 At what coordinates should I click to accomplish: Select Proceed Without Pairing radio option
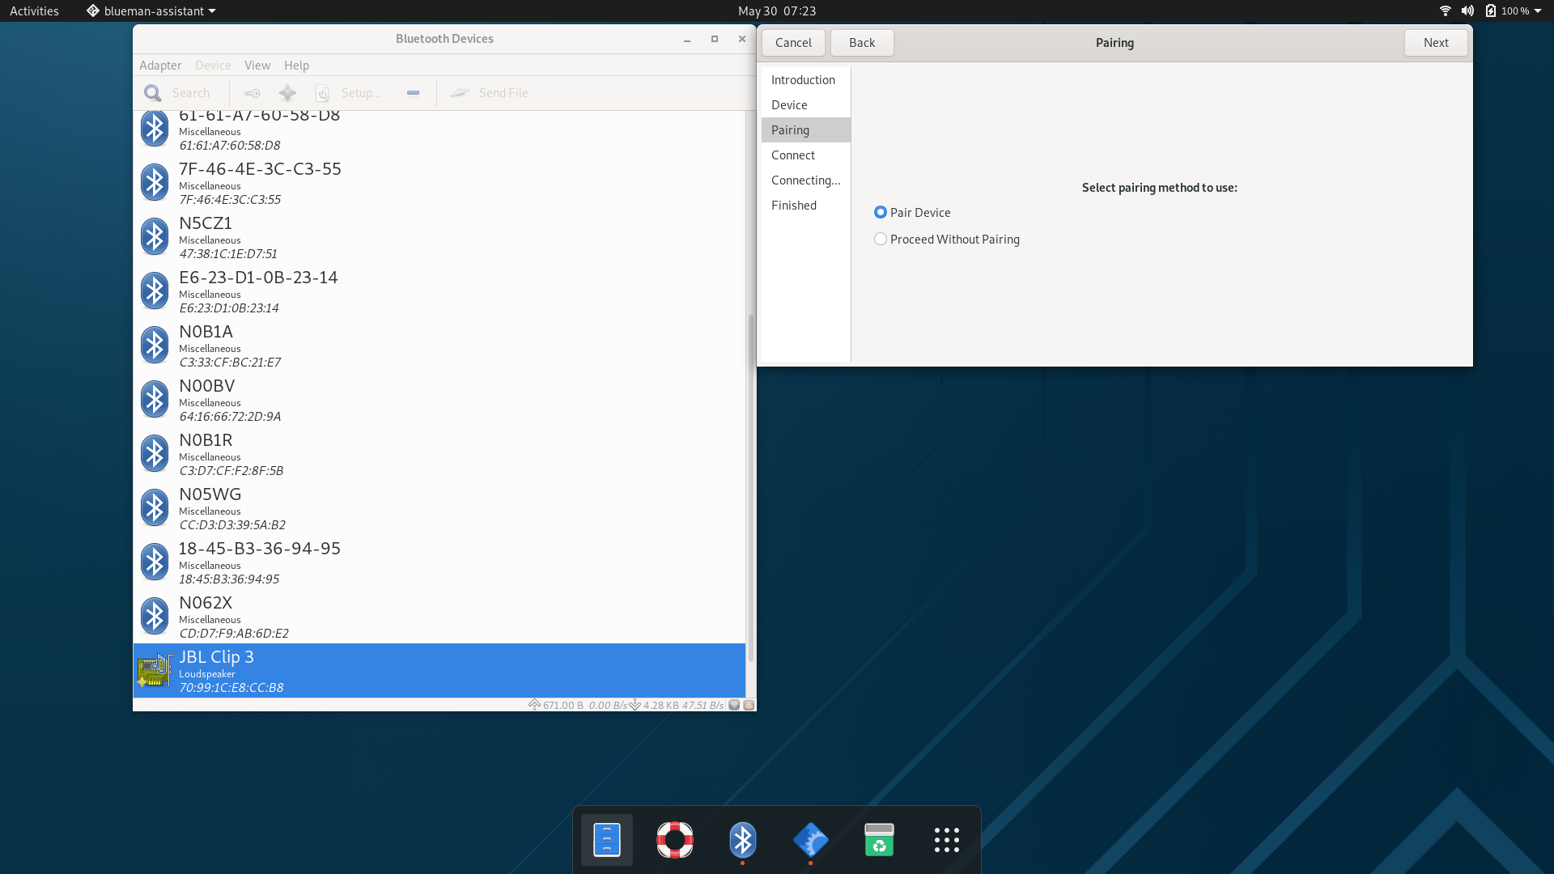pos(881,239)
